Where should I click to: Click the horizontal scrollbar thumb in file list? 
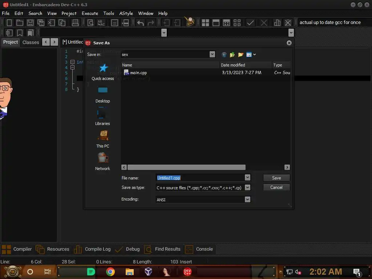coord(186,167)
